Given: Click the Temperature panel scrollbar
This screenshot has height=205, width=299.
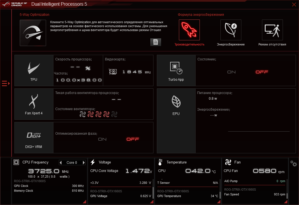Looking at the screenshot, I should tap(220, 195).
